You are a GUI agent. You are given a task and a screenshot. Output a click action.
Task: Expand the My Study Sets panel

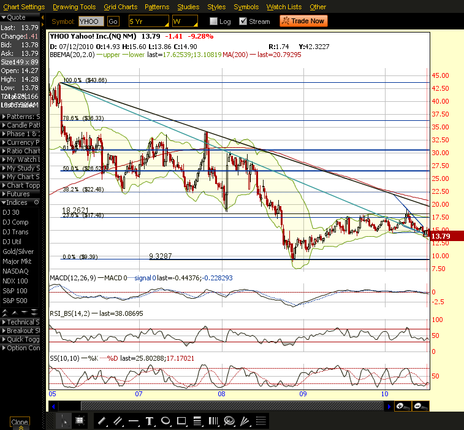point(20,168)
